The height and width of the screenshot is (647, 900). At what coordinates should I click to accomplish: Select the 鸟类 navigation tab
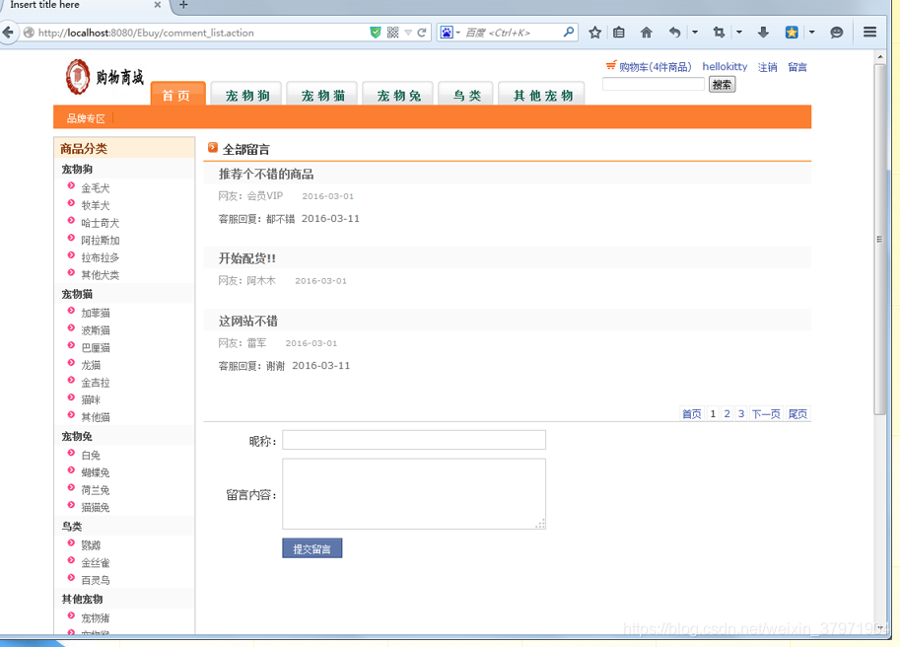click(x=466, y=94)
